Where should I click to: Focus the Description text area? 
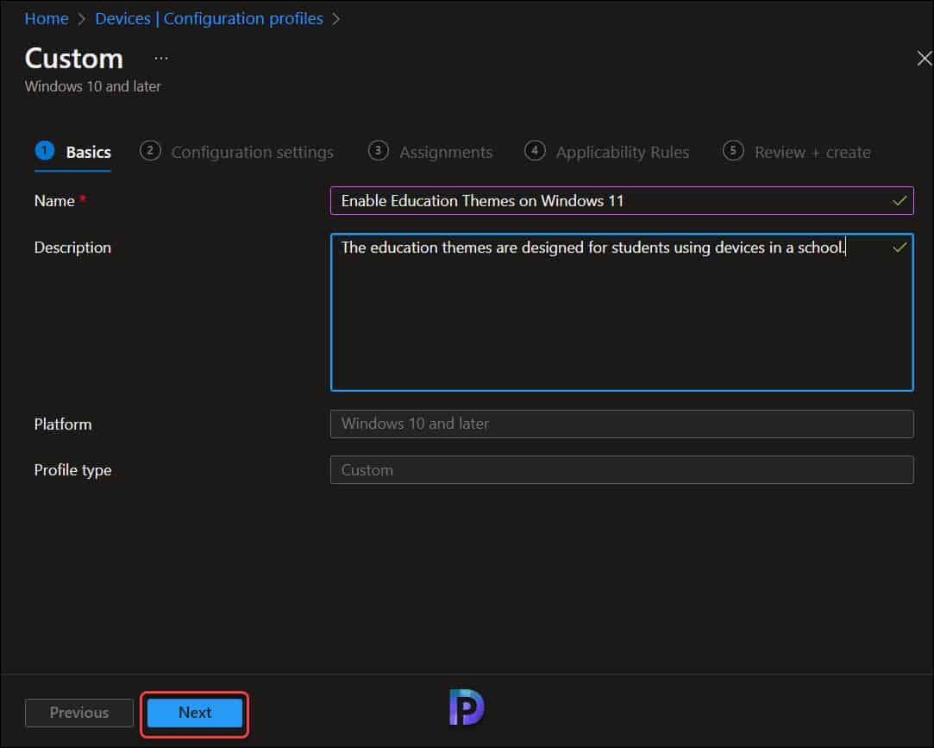coord(621,312)
